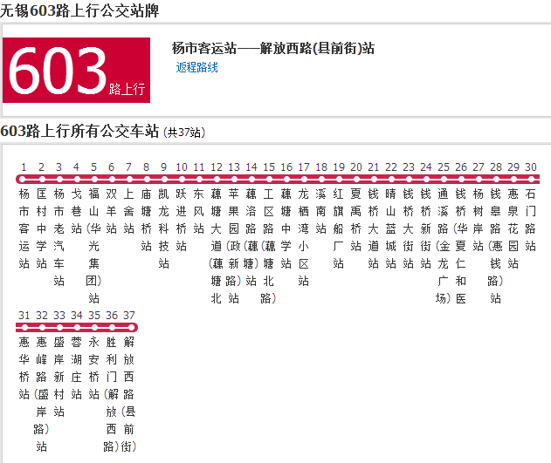Select stop 22 晴山蓝城站
551x463 pixels.
pyautogui.click(x=391, y=228)
